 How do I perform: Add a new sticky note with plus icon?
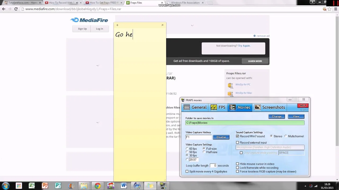point(117,25)
